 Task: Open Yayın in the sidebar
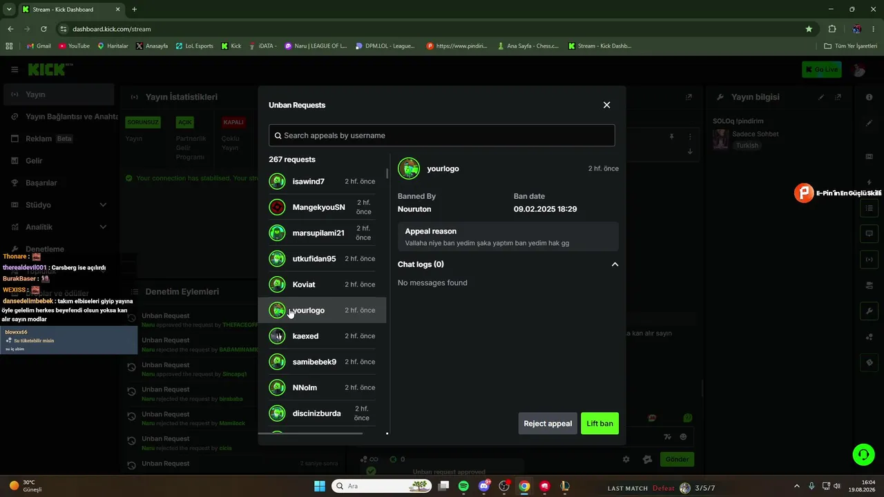pos(58,95)
